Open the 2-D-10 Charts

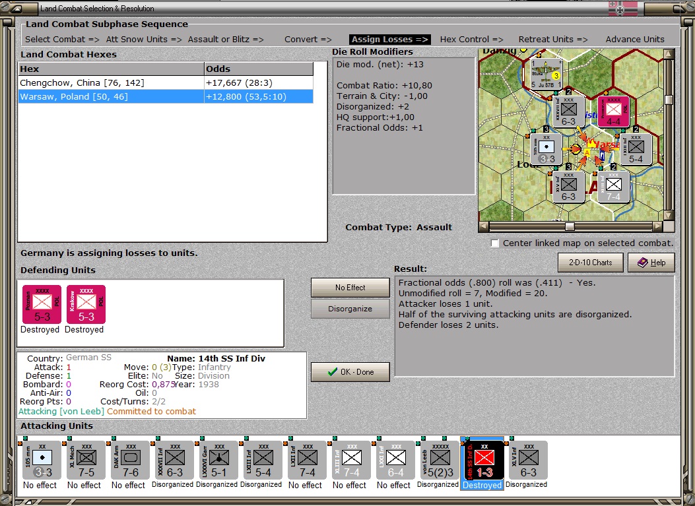coord(591,263)
